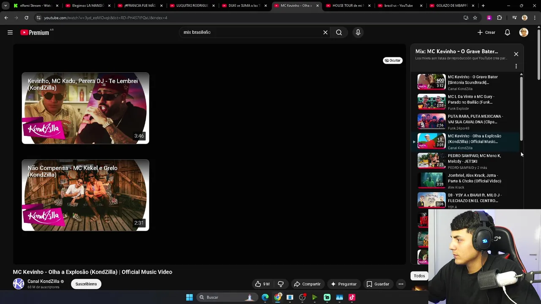Switch to the 'HOUSE TOUR de mi' tab
The height and width of the screenshot is (304, 541).
(347, 5)
